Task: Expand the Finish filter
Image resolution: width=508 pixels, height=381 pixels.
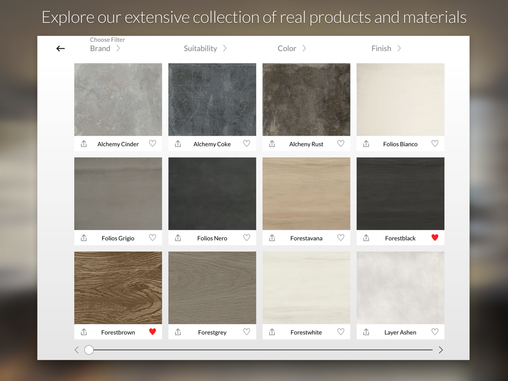Action: pos(386,48)
